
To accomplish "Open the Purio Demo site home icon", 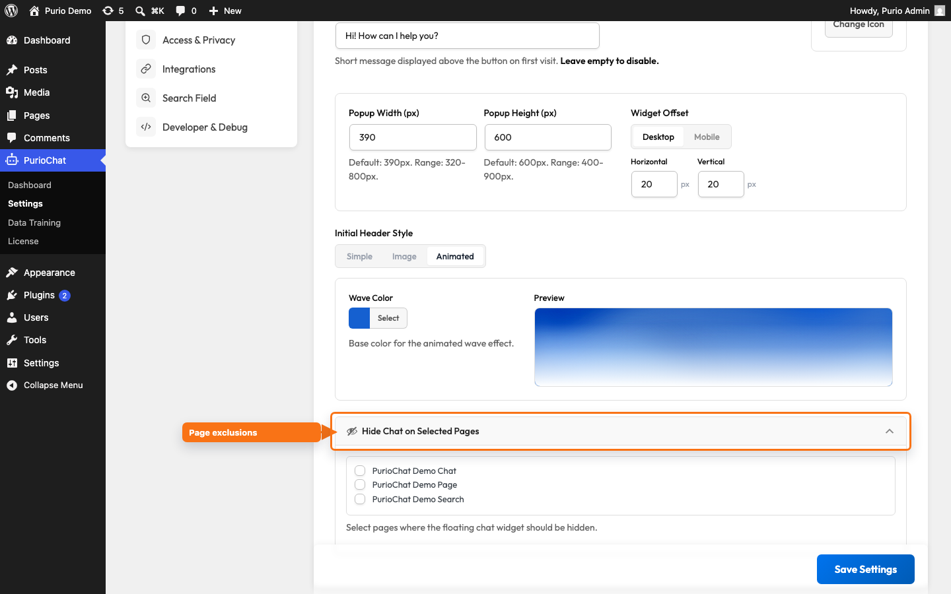I will pos(34,11).
